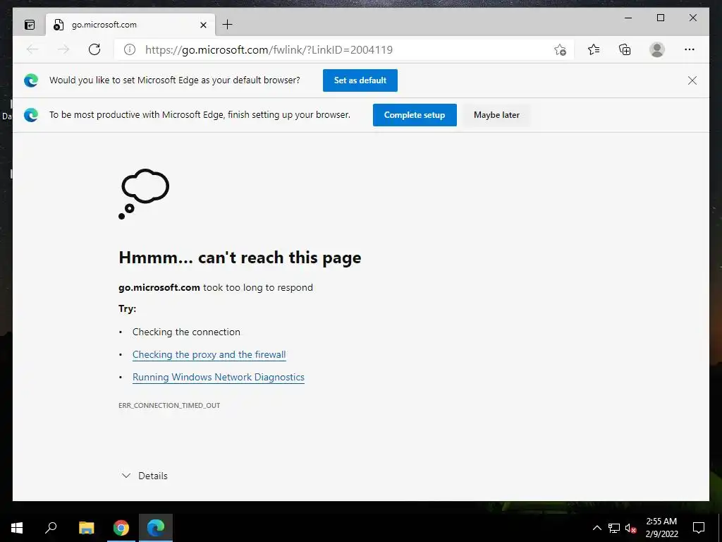Open the tab actions menu icon
Image resolution: width=722 pixels, height=542 pixels.
pyautogui.click(x=30, y=25)
